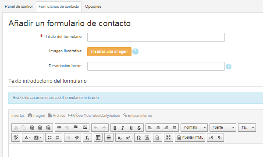263x157 pixels.
Task: Click the Descripción breve input field
Action: point(156,66)
